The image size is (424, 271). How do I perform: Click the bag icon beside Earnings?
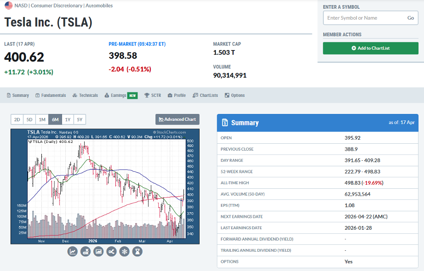(x=107, y=95)
